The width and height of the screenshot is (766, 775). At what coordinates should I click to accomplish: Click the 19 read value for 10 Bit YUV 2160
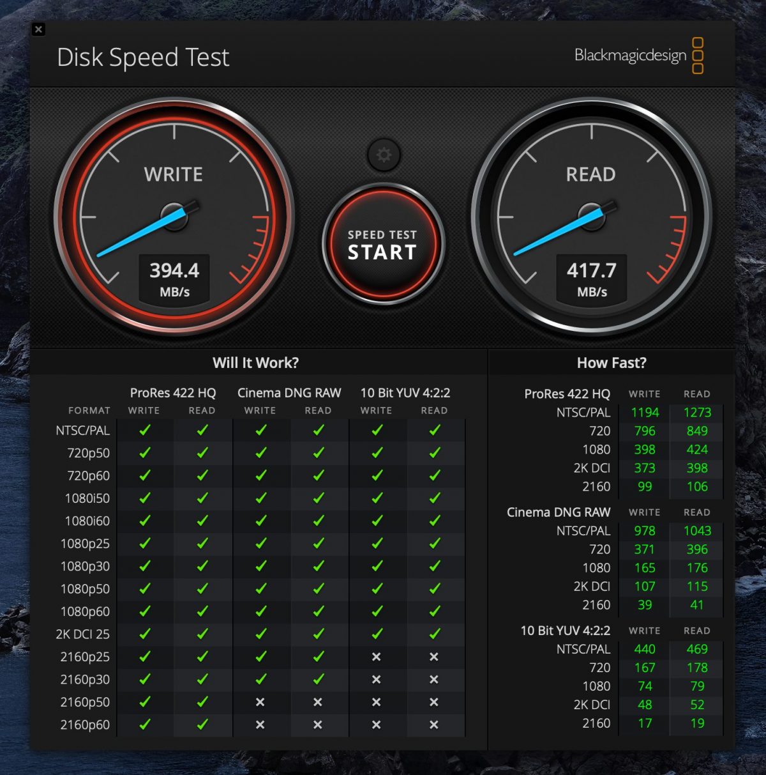(x=697, y=723)
